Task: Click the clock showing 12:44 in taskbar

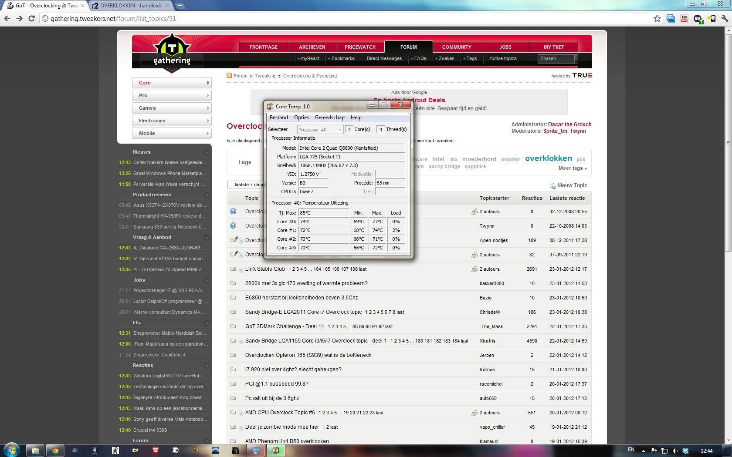Action: tap(706, 450)
